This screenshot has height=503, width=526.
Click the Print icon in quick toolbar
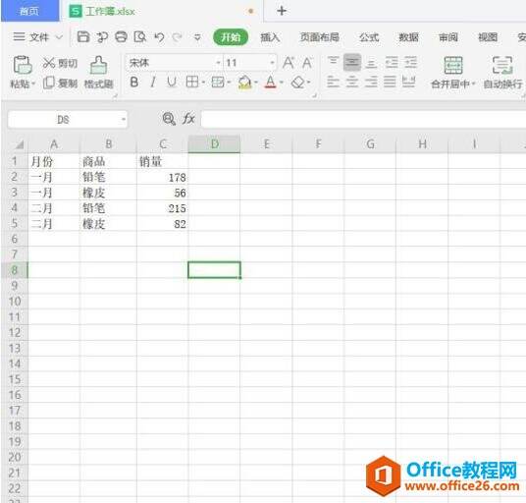121,37
